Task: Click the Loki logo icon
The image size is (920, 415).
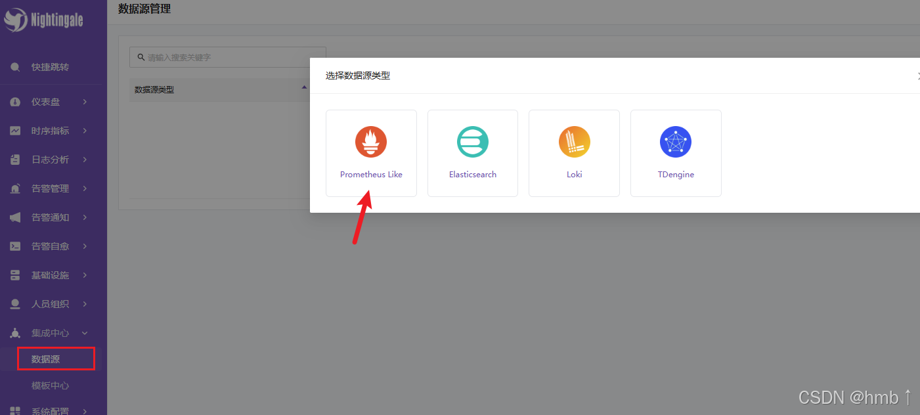Action: [x=575, y=142]
